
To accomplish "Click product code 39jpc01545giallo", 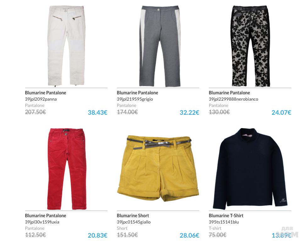I will pyautogui.click(x=134, y=222).
